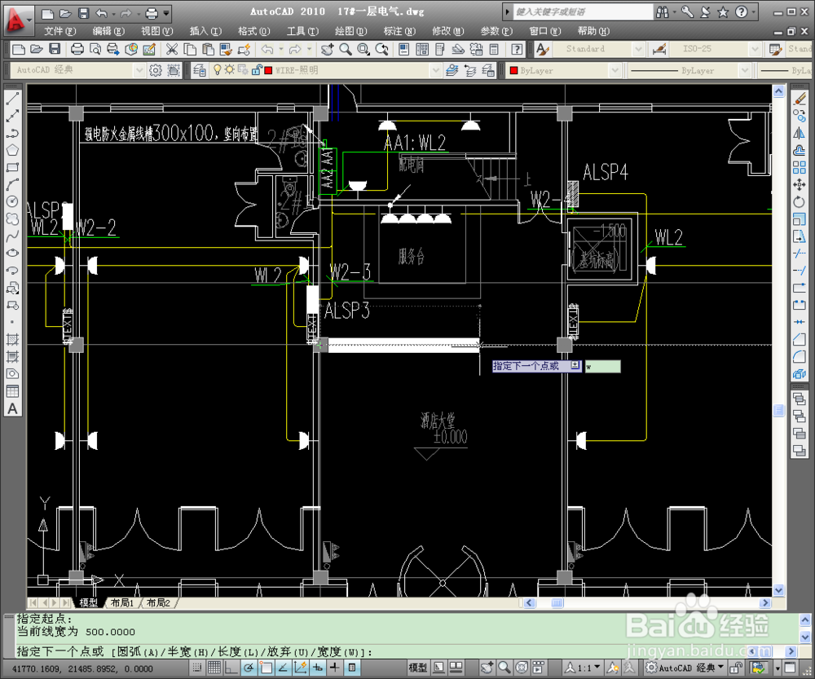This screenshot has width=815, height=679.
Task: Expand the WIRE-照明 layer dropdown
Action: [435, 70]
